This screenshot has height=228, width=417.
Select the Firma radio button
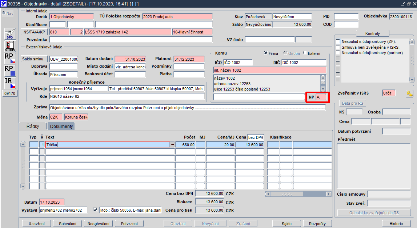[265, 53]
